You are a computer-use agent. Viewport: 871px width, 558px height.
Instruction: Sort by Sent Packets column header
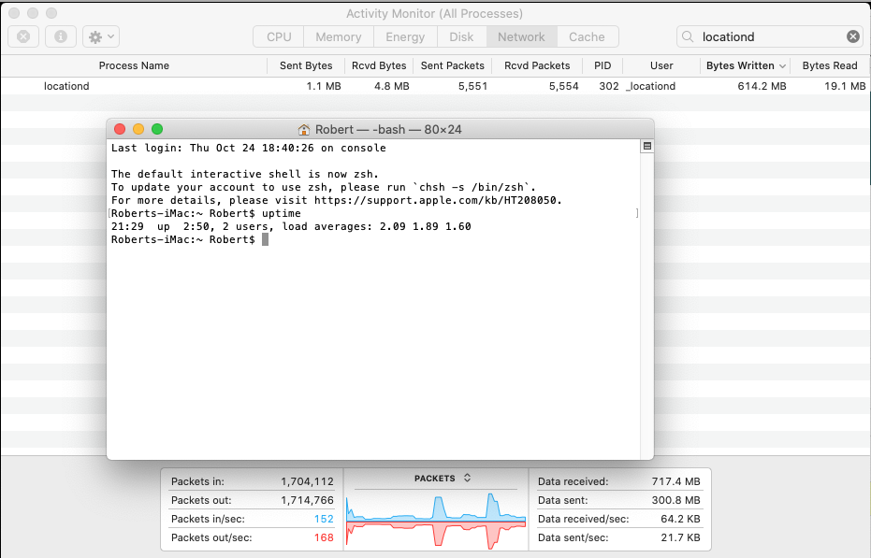point(452,65)
